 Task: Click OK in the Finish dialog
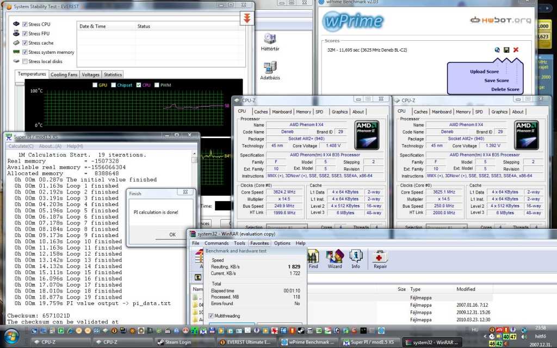pos(172,234)
